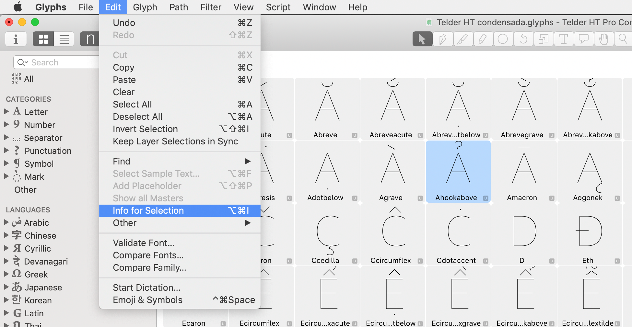Choose Undo from Edit menu
The image size is (632, 327).
pos(180,23)
